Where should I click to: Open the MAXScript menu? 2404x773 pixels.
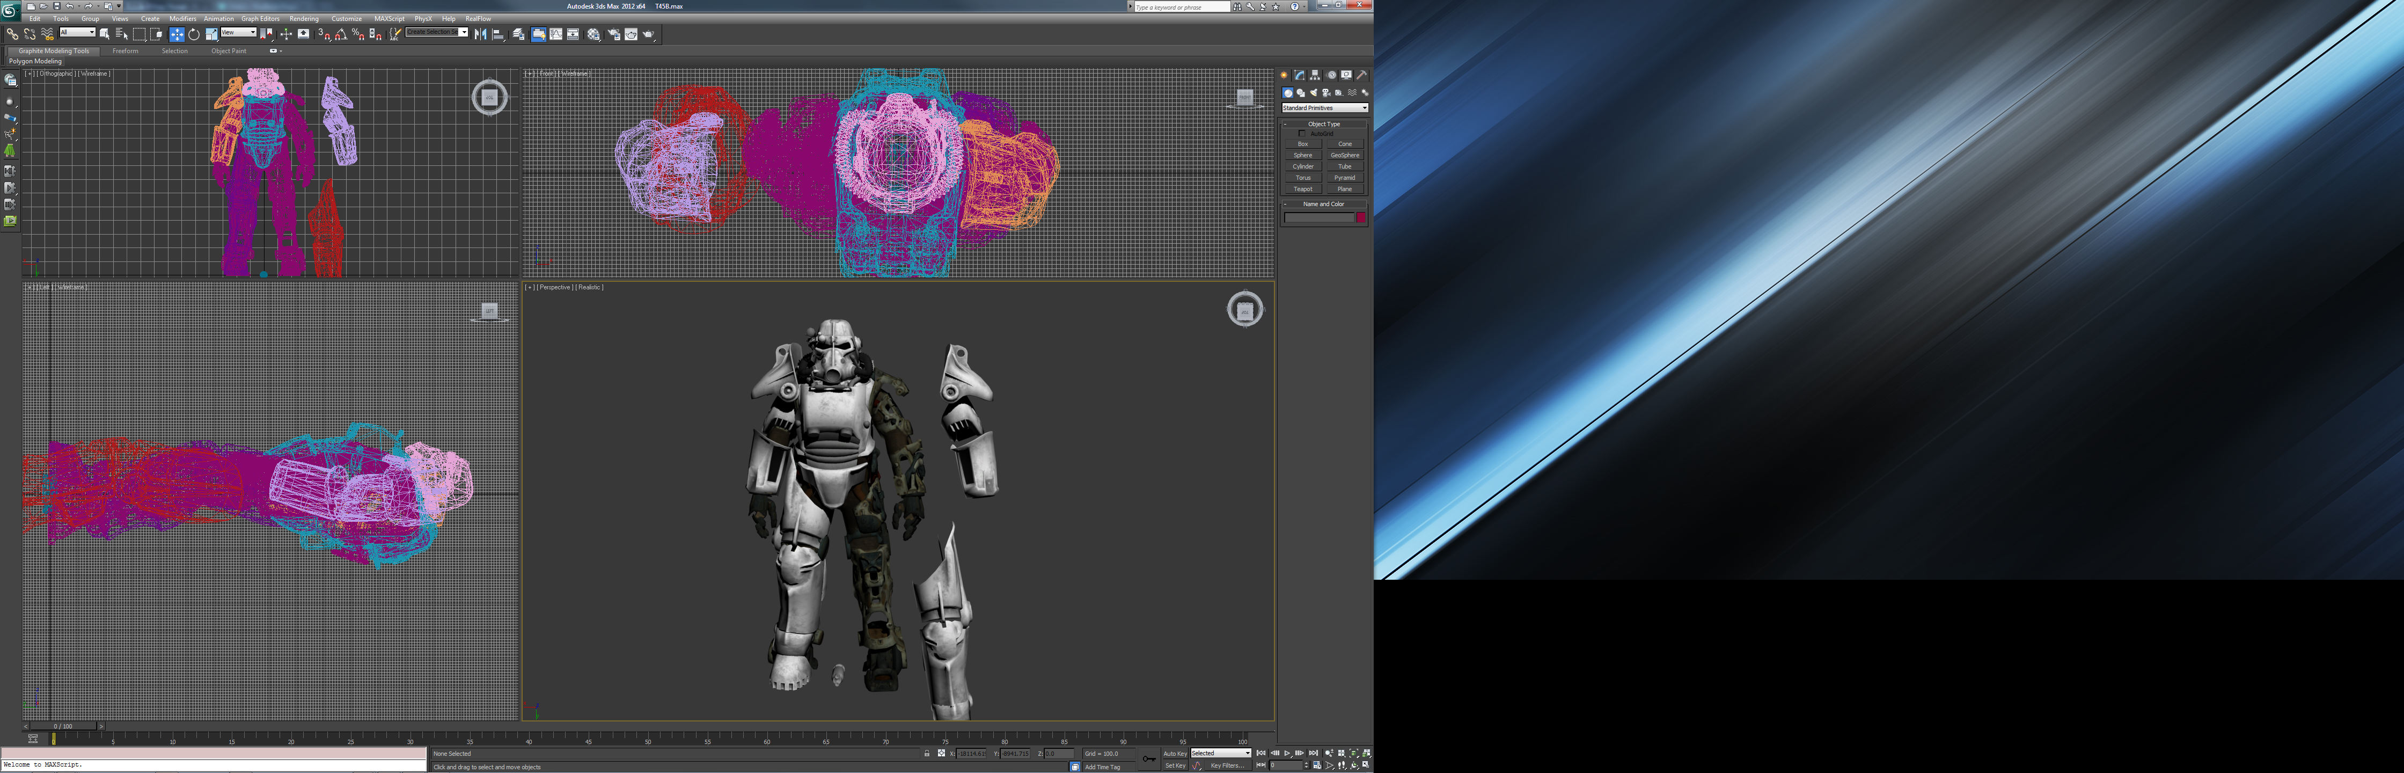[x=389, y=19]
